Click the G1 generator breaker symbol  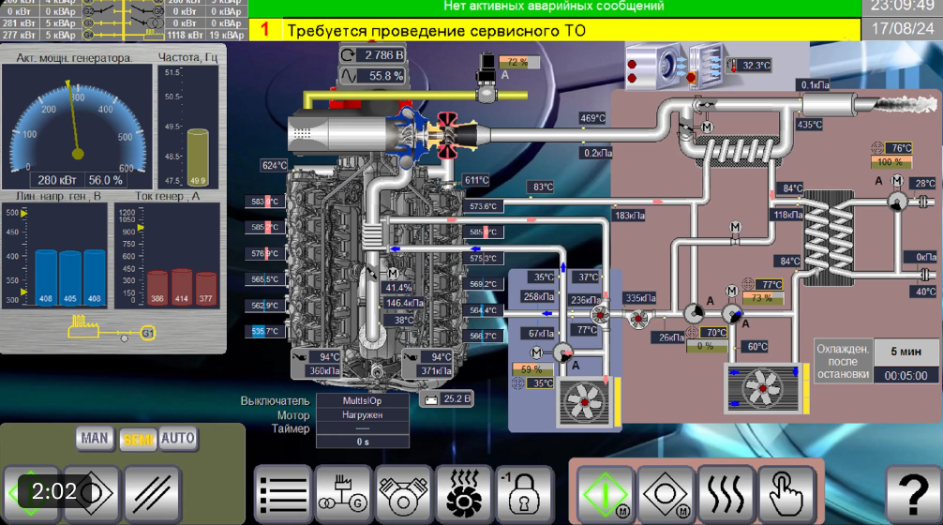(148, 333)
